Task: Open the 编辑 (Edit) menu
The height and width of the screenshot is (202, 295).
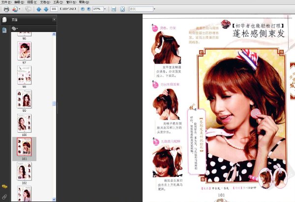Action: (19, 2)
